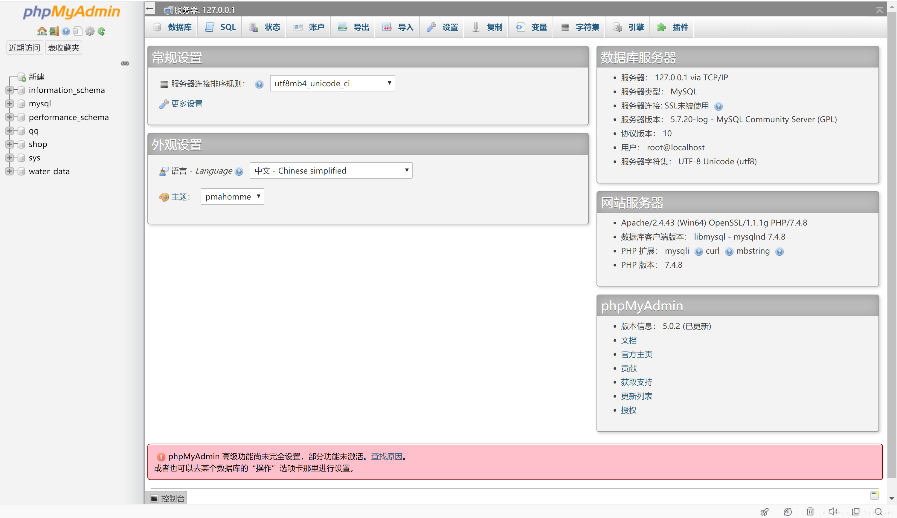Viewport: 897px width, 518px height.
Task: Switch to the 数据库 tab
Action: pos(172,27)
